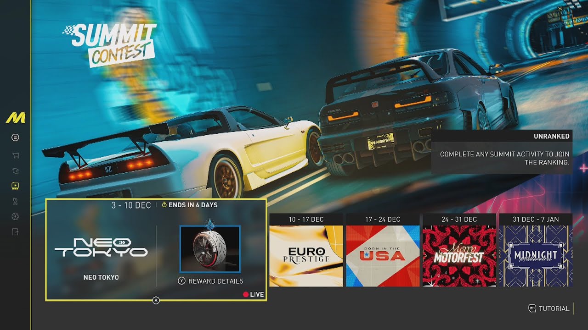Click the 10 - 17 DEC date label

click(x=306, y=220)
